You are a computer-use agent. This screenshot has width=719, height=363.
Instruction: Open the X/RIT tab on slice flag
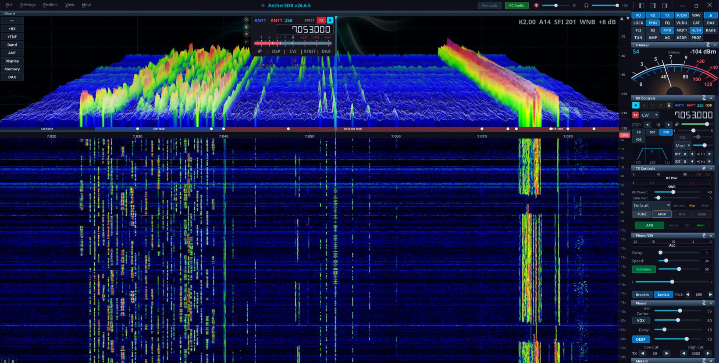[310, 51]
